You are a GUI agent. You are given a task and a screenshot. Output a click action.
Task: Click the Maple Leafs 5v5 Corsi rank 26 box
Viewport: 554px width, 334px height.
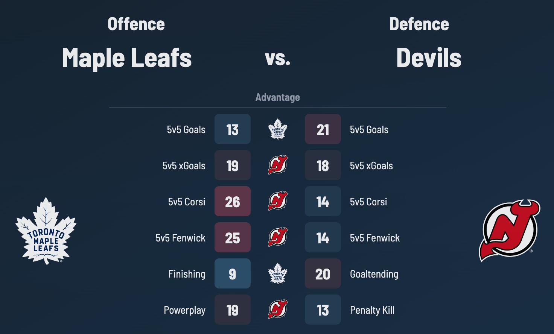coord(233,201)
